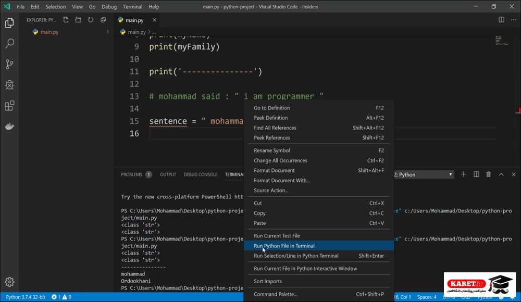Maximize the panel size with chevron up
The width and height of the screenshot is (521, 302).
point(501,174)
